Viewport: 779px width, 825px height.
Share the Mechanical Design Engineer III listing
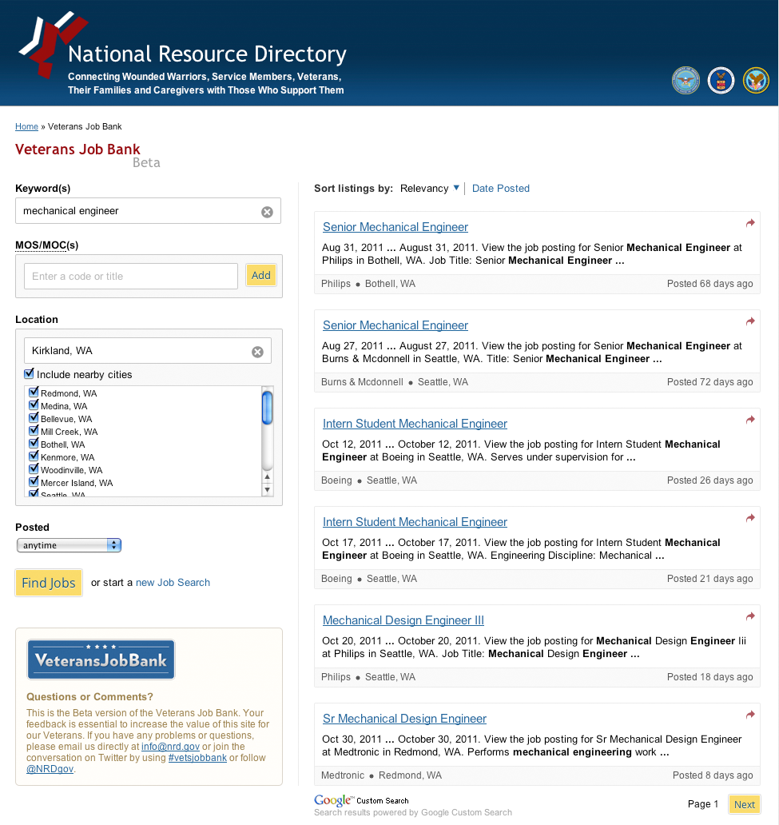point(750,616)
